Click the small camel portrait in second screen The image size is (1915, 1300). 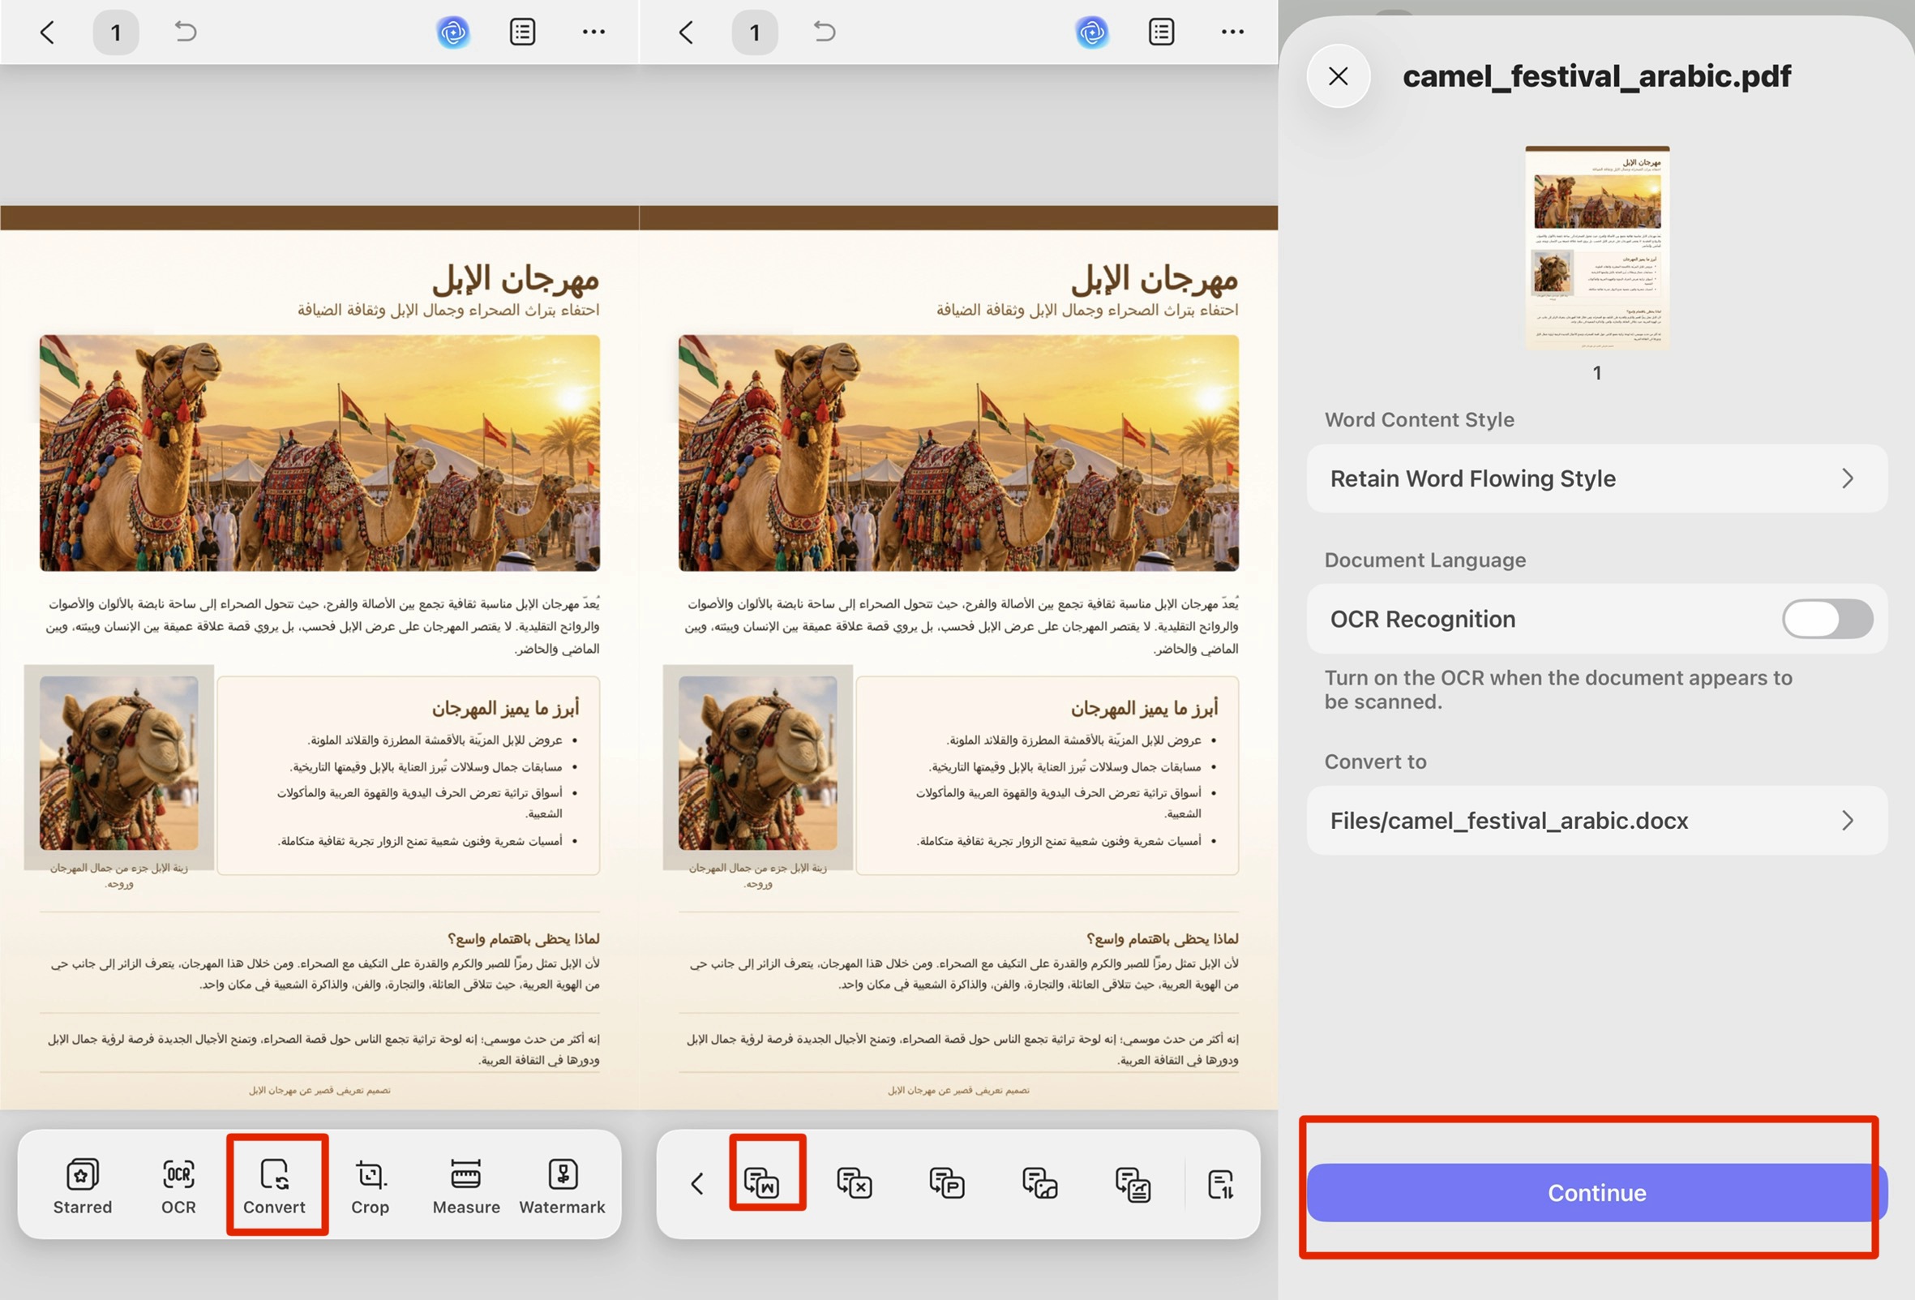click(757, 763)
